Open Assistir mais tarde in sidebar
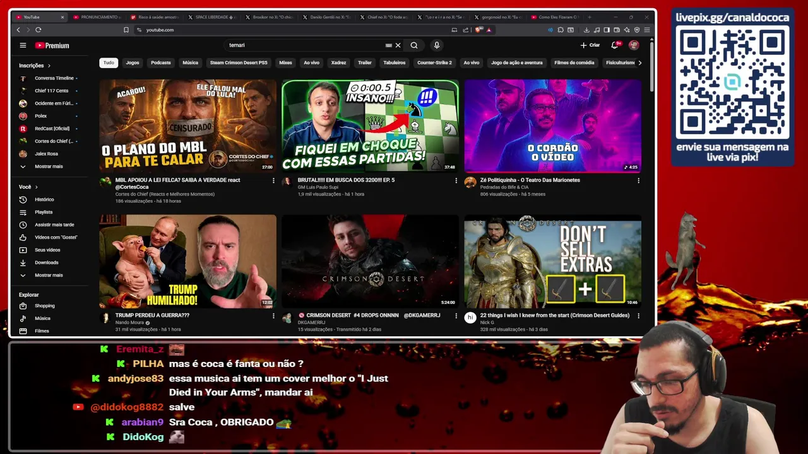 [x=47, y=224]
